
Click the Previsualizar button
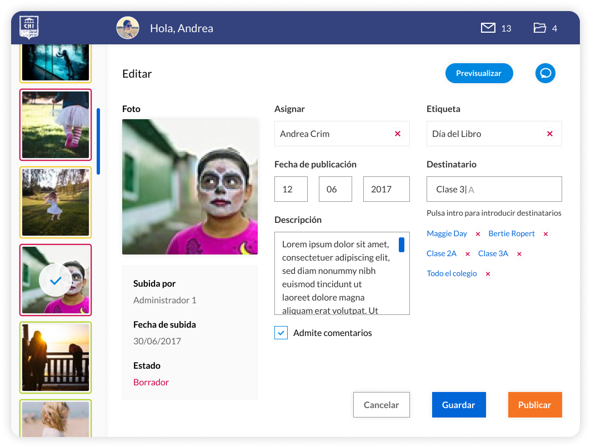tap(479, 73)
